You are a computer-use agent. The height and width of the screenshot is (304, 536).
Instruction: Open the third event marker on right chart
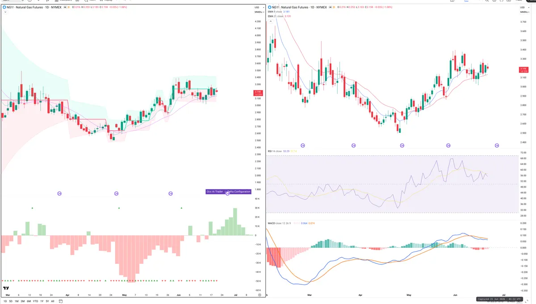point(402,145)
